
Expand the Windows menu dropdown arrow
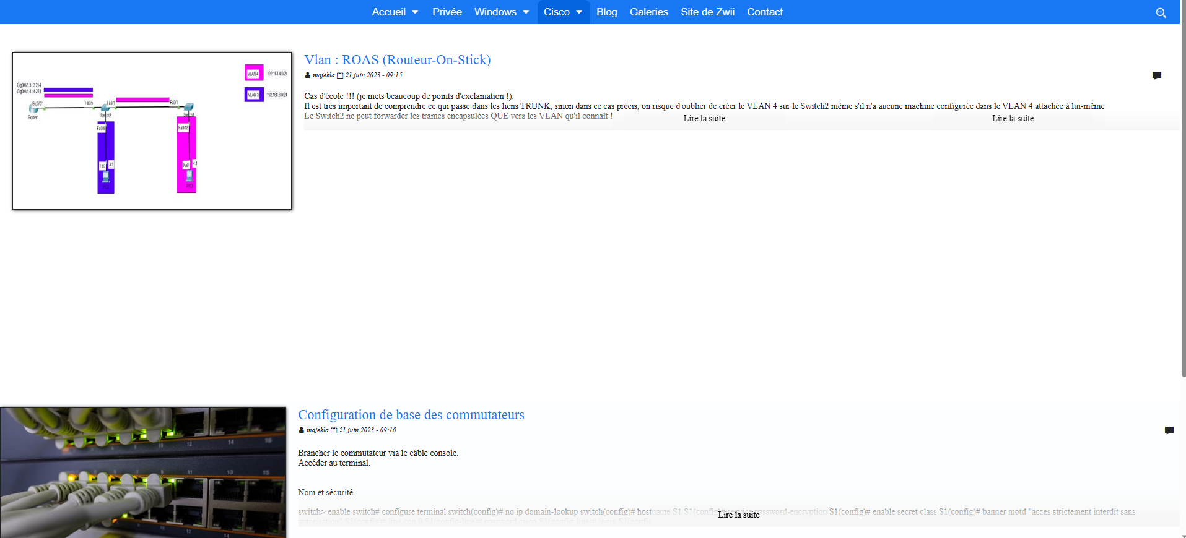point(526,12)
